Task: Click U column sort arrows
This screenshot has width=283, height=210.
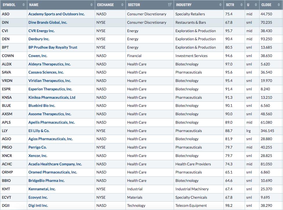Action: point(256,5)
